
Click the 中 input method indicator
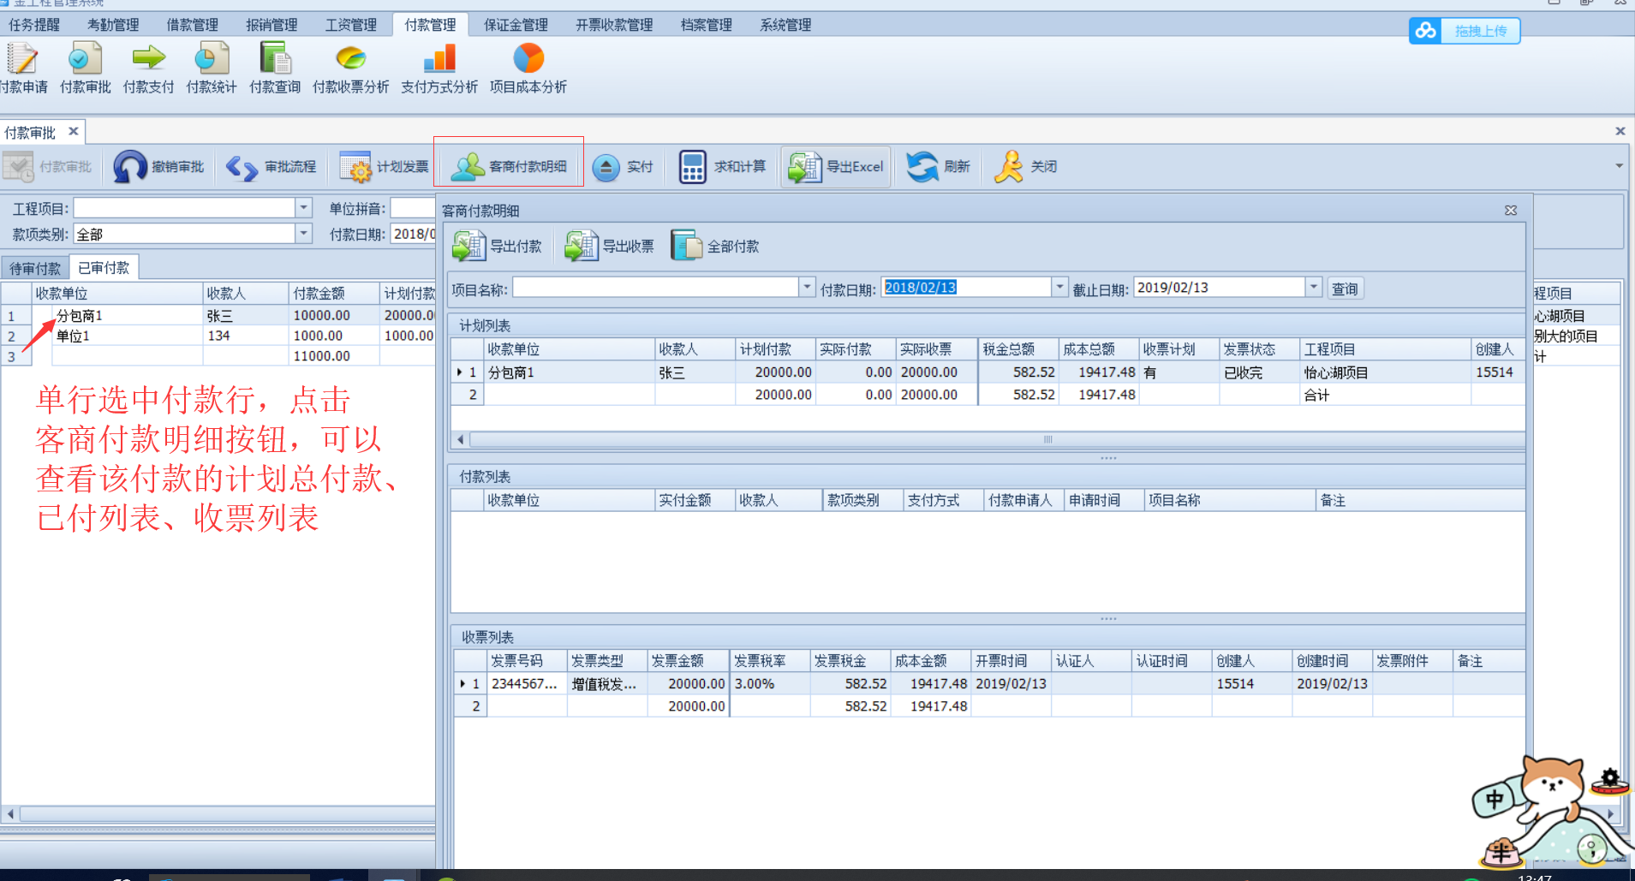1495,800
